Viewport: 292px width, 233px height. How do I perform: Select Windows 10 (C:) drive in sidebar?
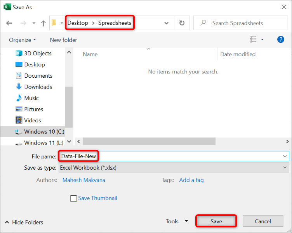click(44, 132)
